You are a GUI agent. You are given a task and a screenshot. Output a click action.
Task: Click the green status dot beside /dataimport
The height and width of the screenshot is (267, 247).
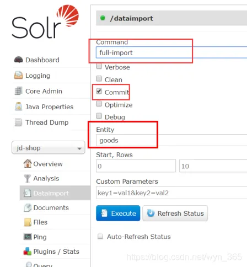(x=103, y=18)
